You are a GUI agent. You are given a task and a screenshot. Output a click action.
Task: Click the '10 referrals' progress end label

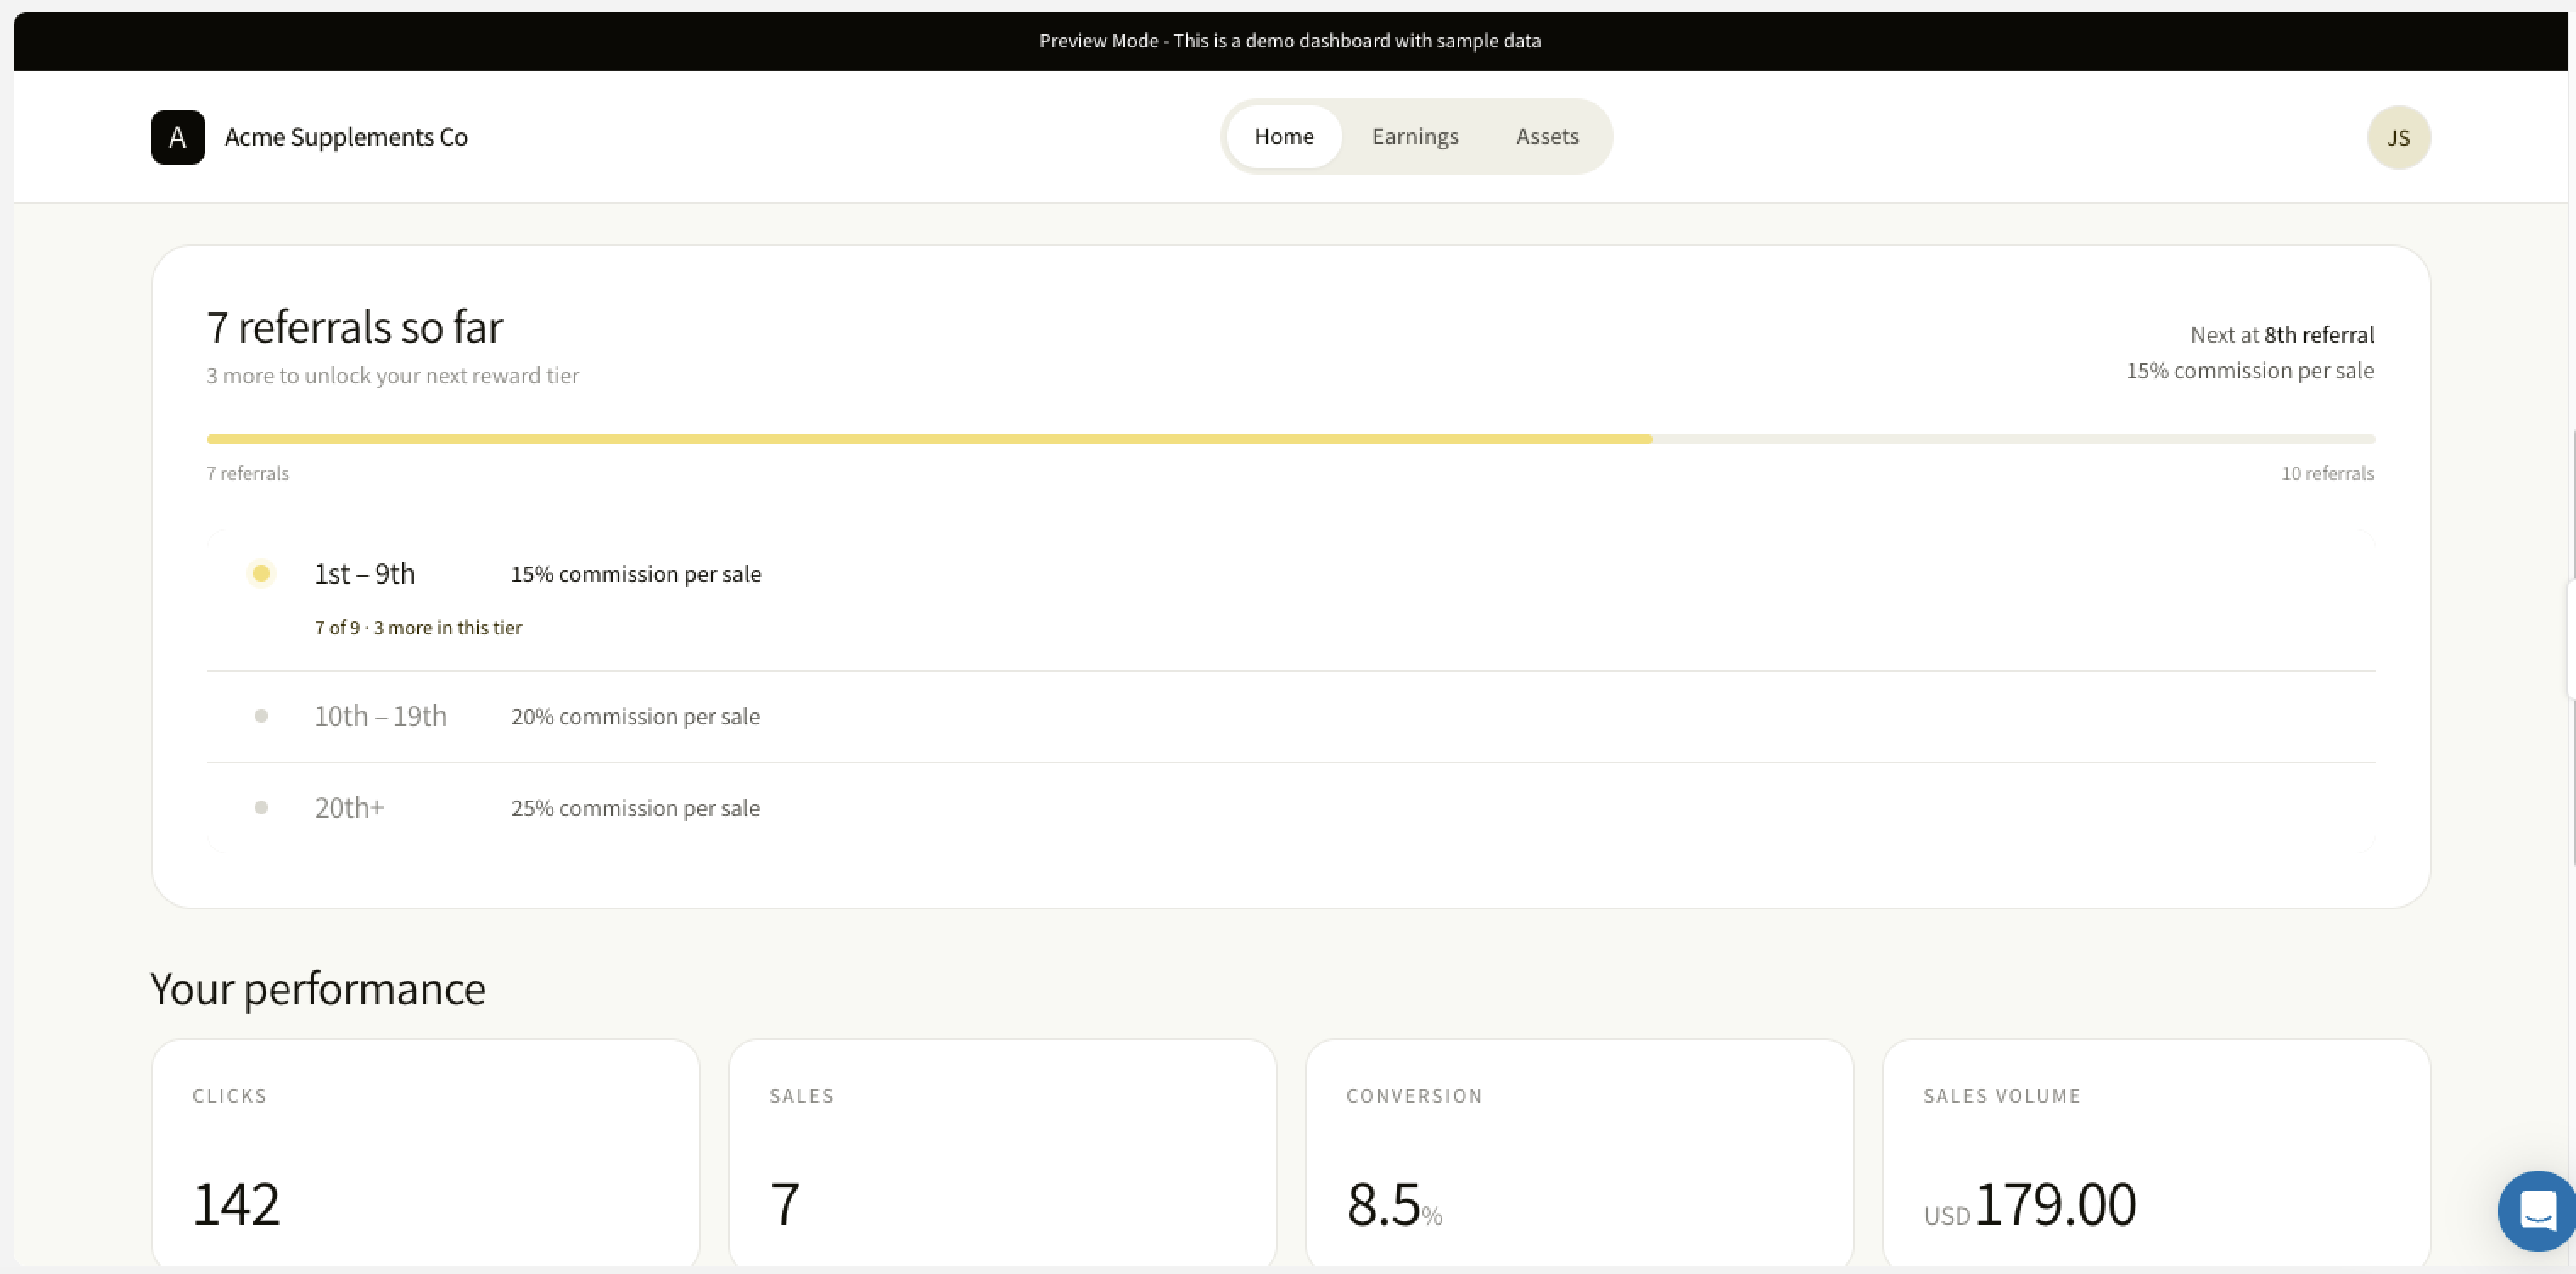(x=2327, y=473)
